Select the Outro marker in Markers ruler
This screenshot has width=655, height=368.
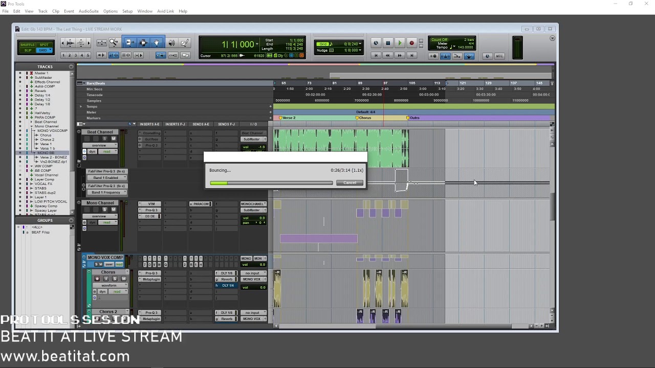tap(413, 118)
